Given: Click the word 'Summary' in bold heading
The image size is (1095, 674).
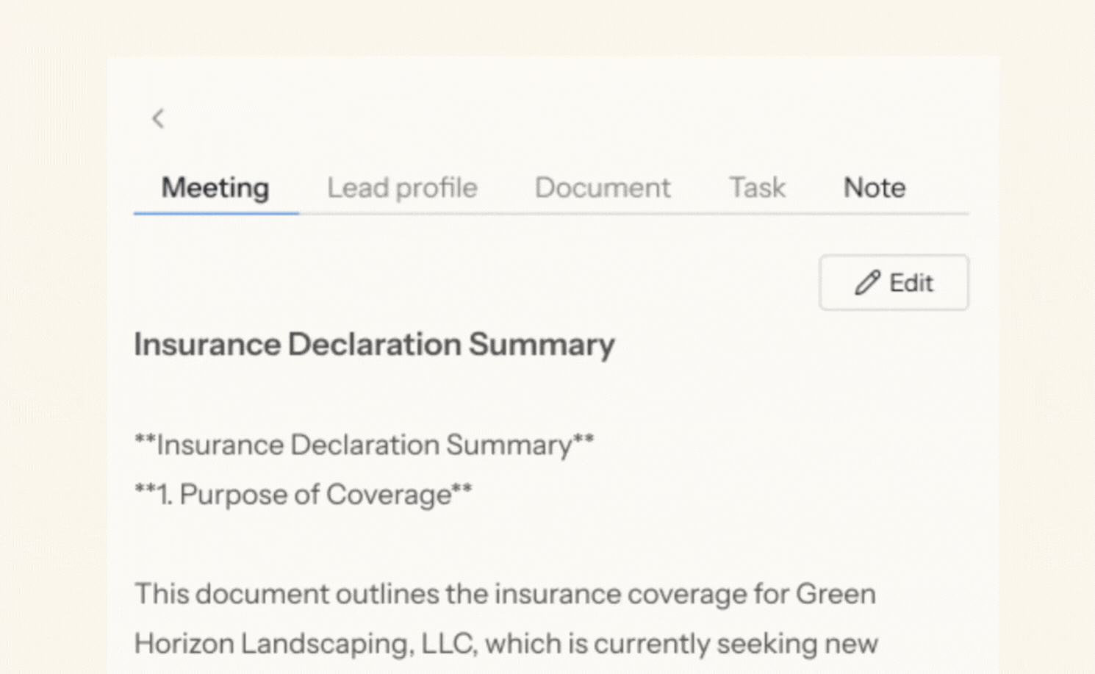Looking at the screenshot, I should 542,345.
